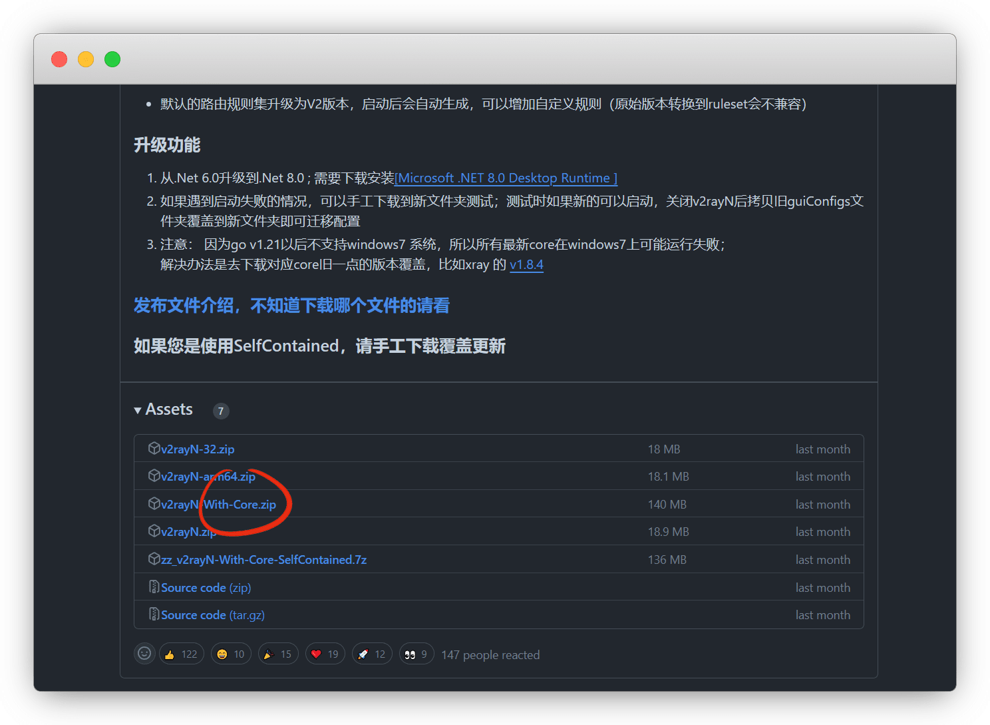The height and width of the screenshot is (725, 990).
Task: Toggle the laugh reaction with 10
Action: [231, 654]
